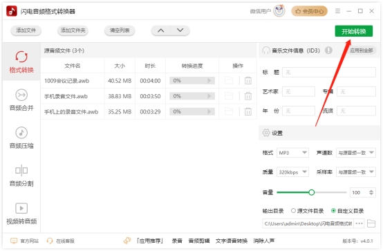The image size is (383, 251).
Task: Select 自定义目录 output option
Action: [x=347, y=211]
